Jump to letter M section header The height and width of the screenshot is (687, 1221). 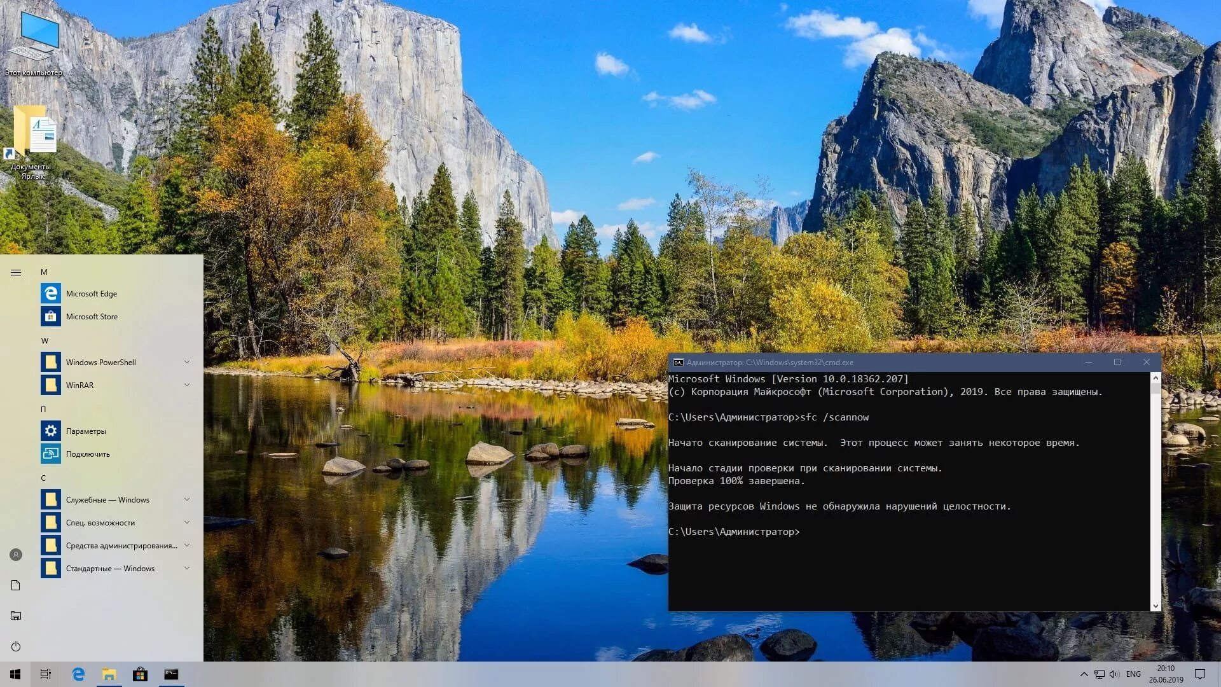44,272
